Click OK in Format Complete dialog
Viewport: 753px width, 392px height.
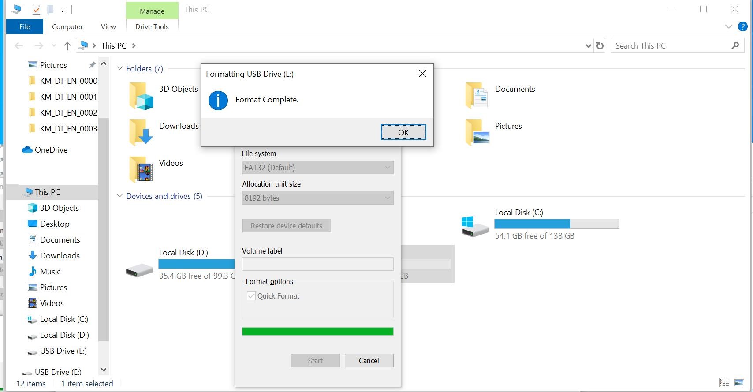403,132
